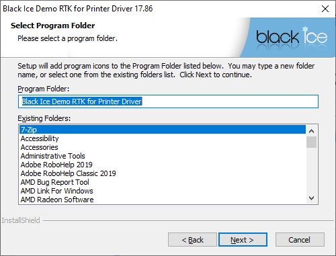The width and height of the screenshot is (336, 256).
Task: Pick AMD Radeon Software folder
Action: point(163,200)
